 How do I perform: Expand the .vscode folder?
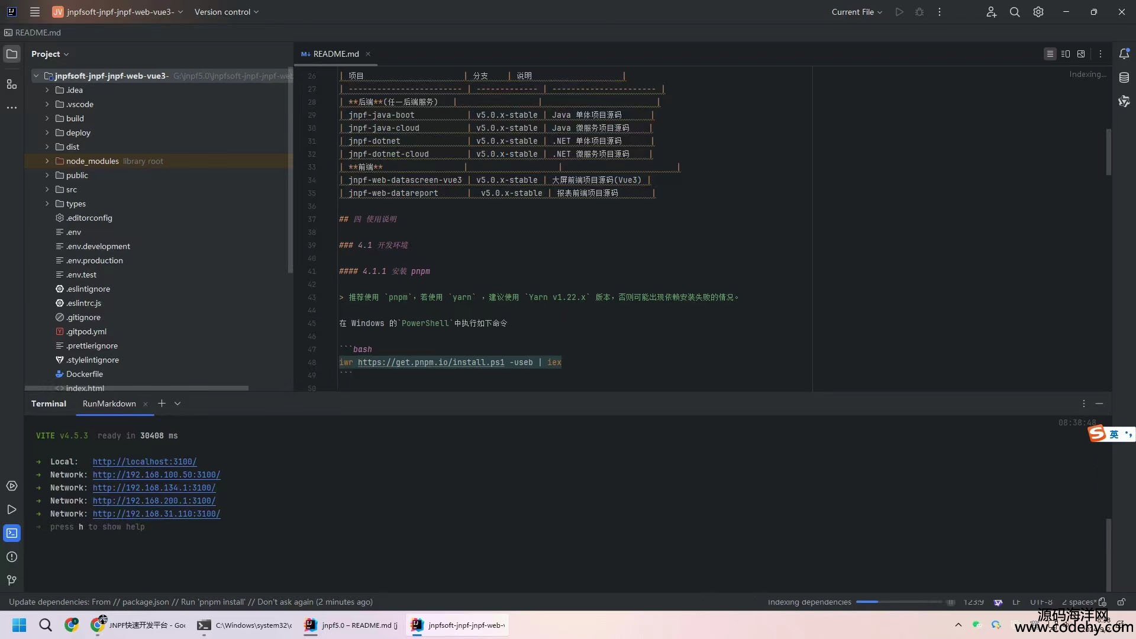47,104
